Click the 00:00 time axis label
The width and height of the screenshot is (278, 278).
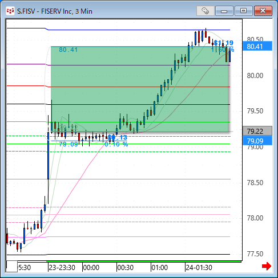click(91, 268)
